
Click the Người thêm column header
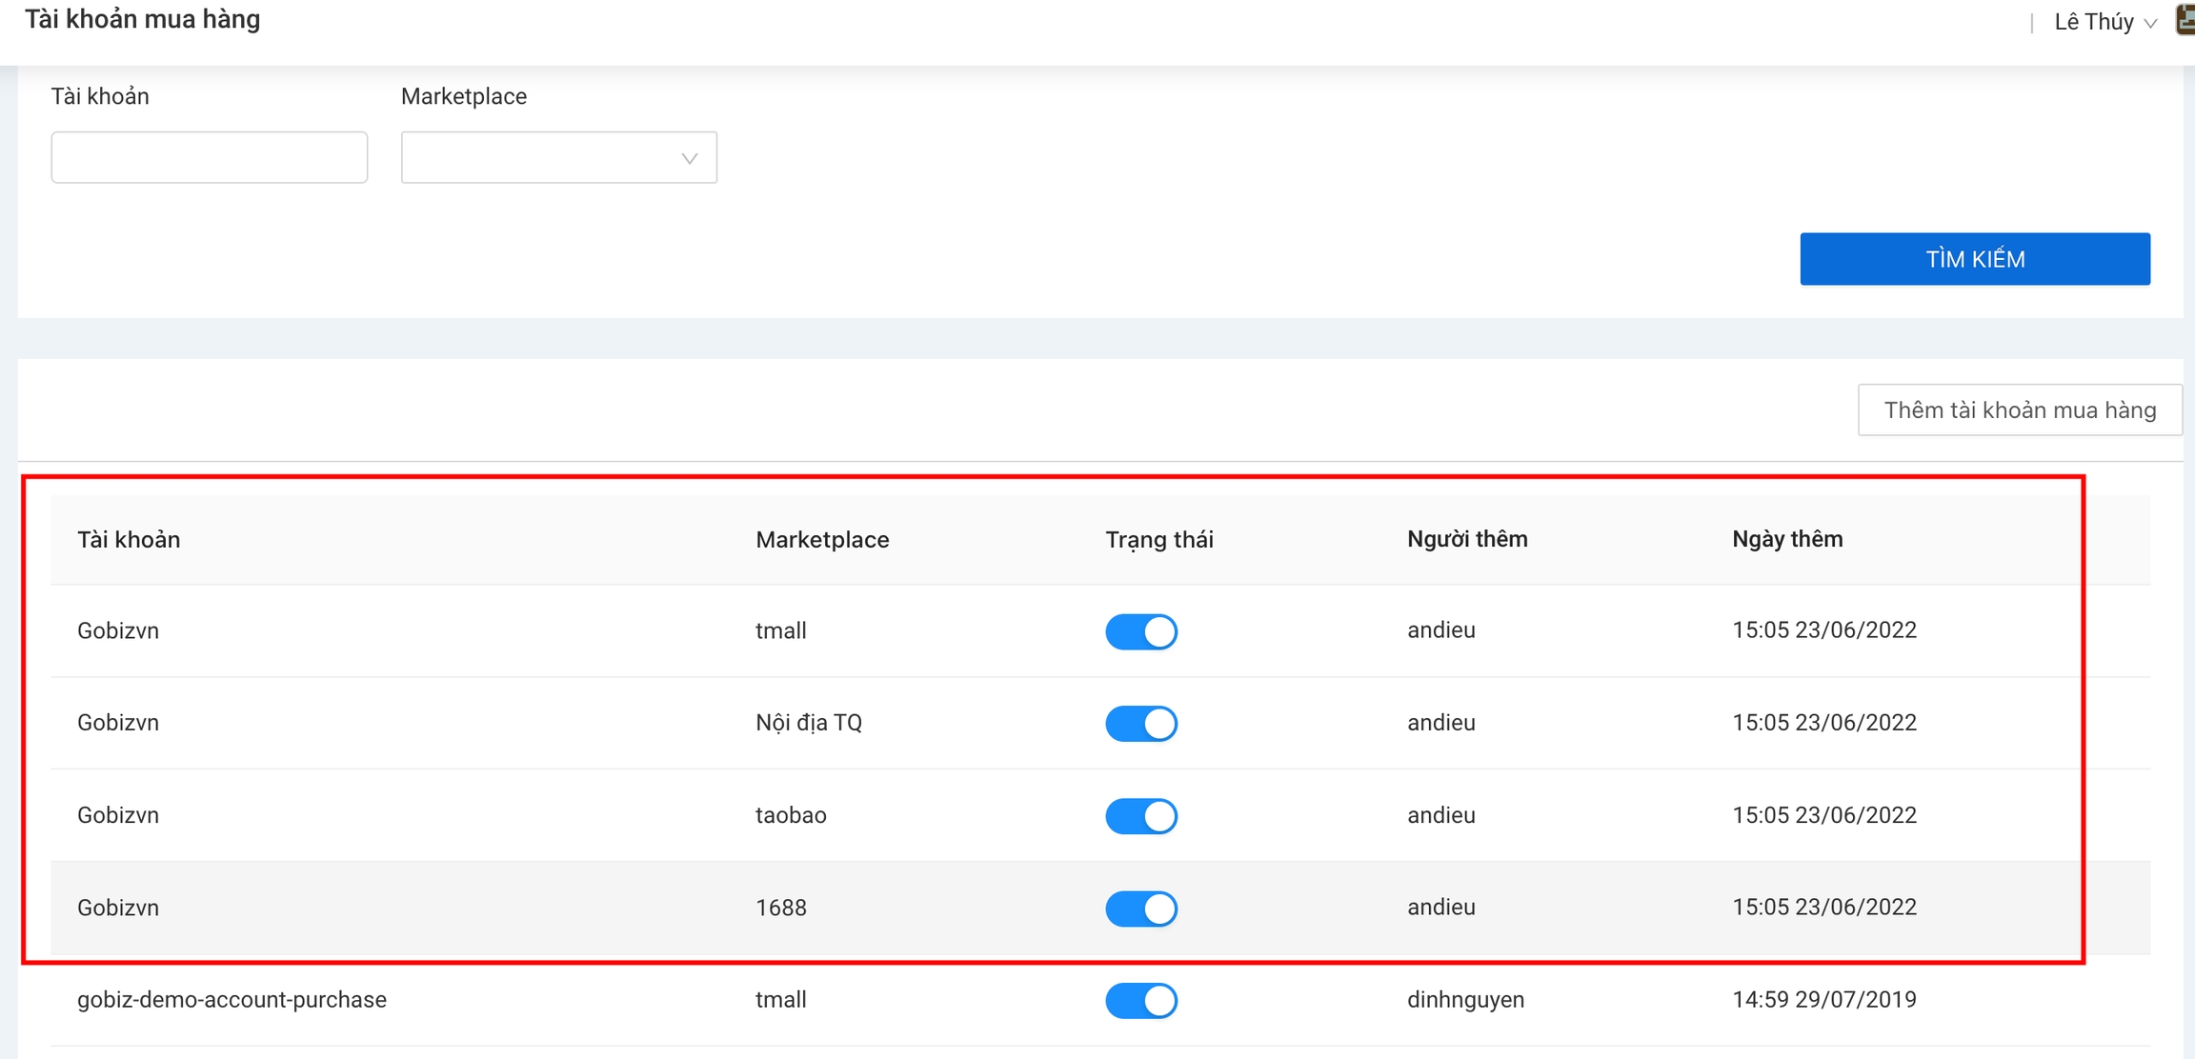1466,539
